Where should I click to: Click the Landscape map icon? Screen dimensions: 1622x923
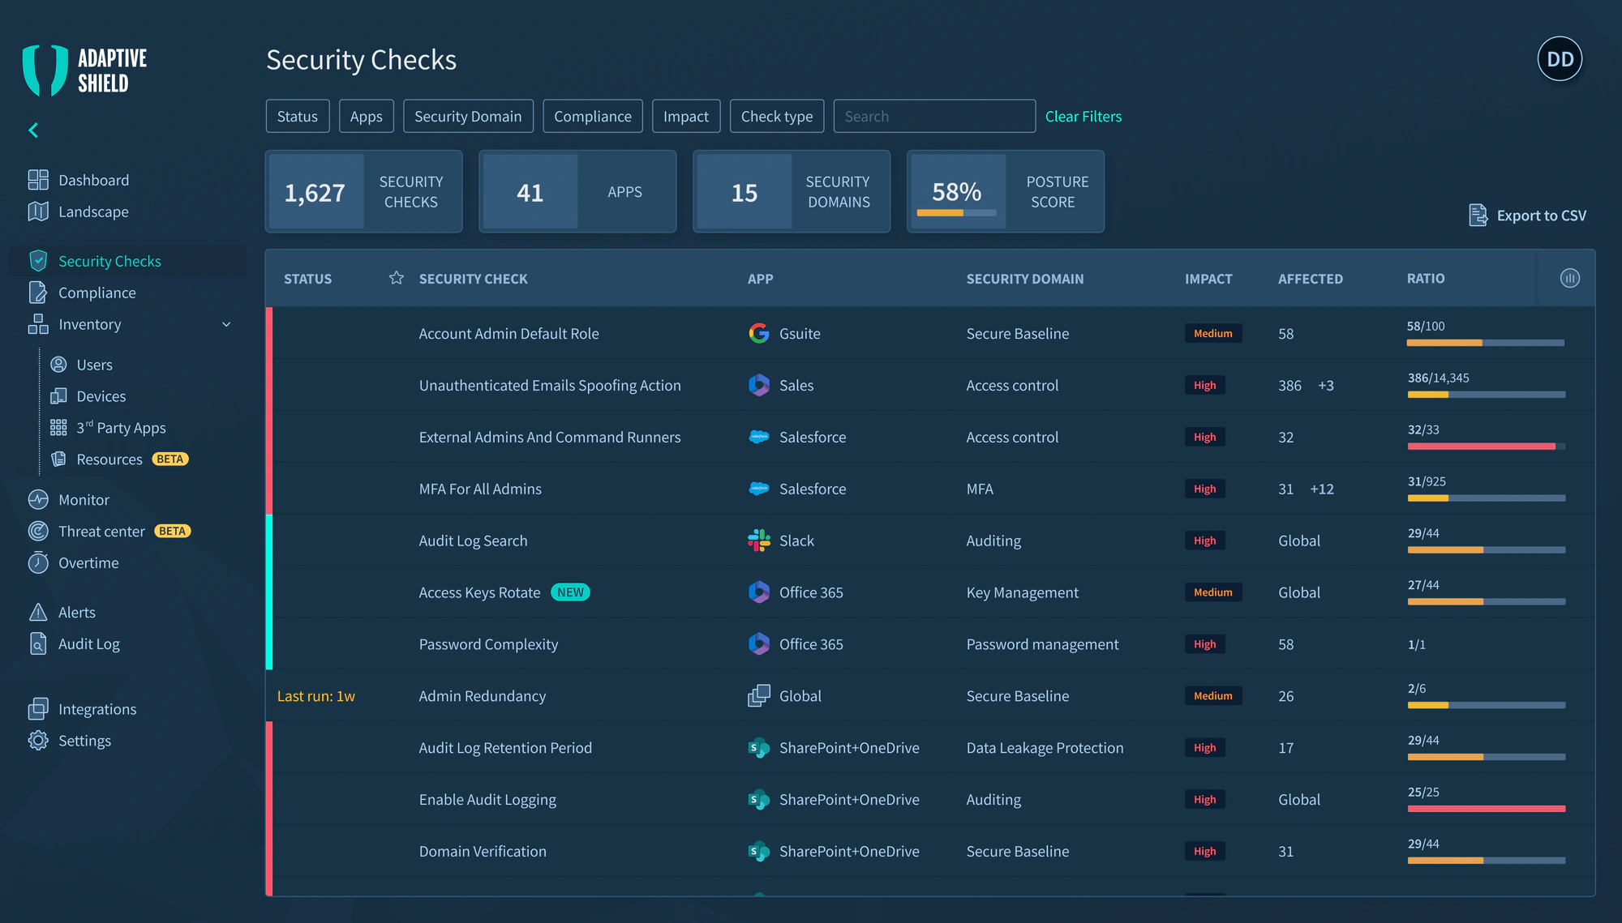[38, 212]
